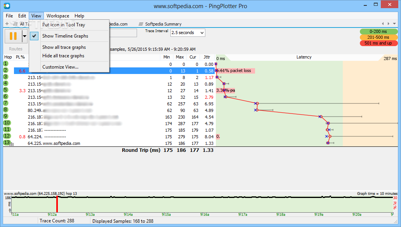Select hop 10 green circle
This screenshot has height=227, width=401.
pos(7,123)
